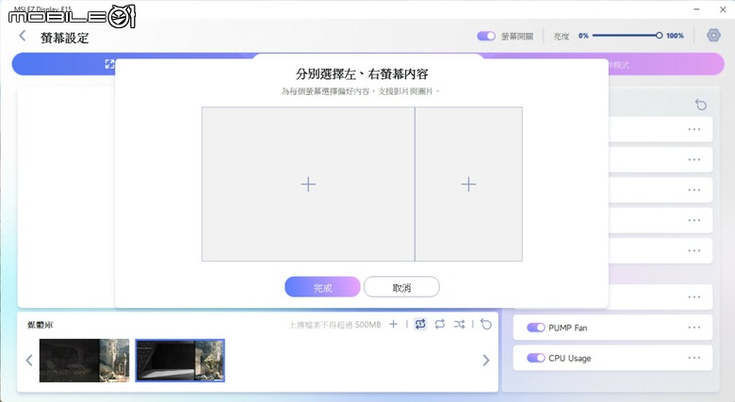
Task: Select the repeat-one playback icon
Action: [x=420, y=324]
